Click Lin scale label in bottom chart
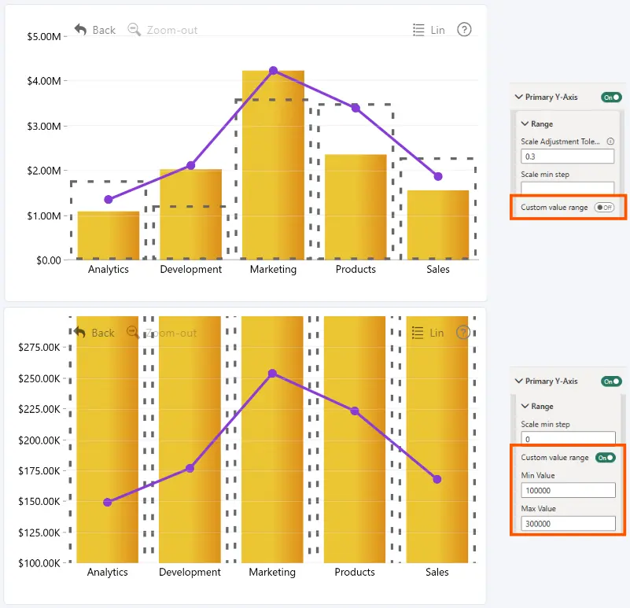 437,333
